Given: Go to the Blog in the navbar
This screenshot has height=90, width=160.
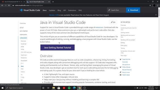Looking at the screenshot, I should tap(59, 10).
